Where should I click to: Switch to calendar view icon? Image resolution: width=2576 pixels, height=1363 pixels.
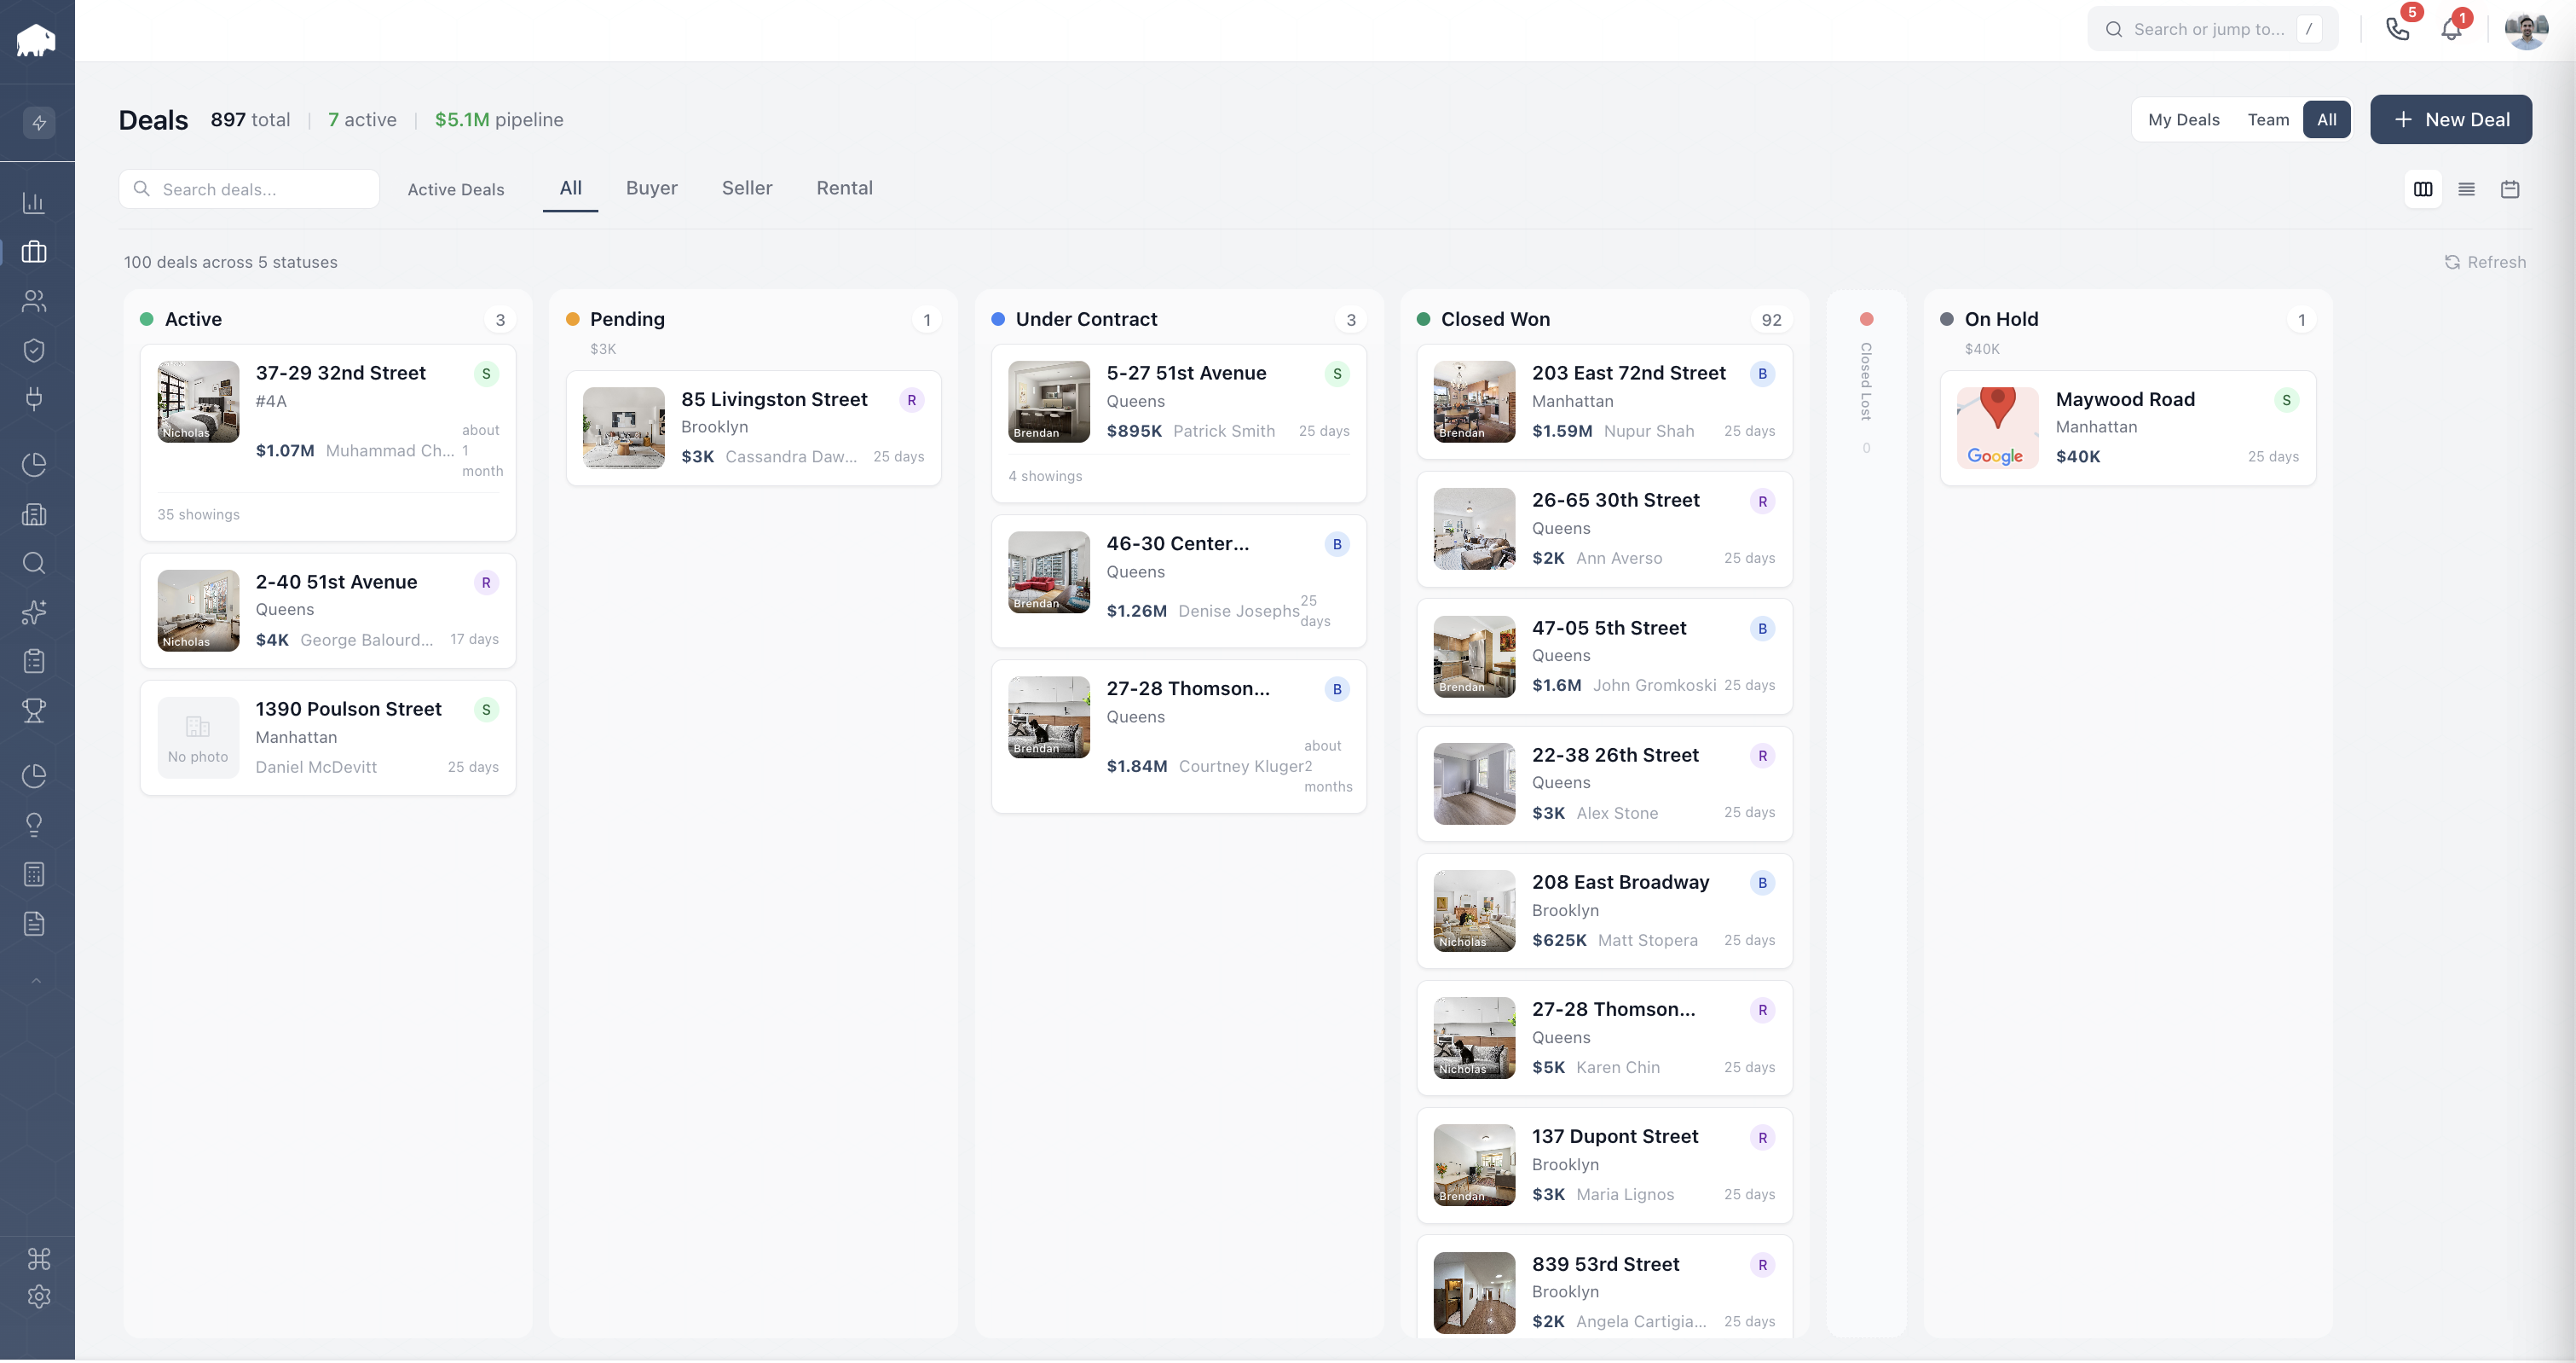pos(2510,189)
